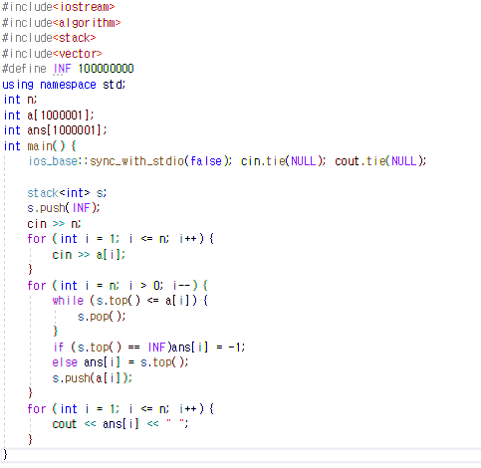Click the 'cin >> n;' line
This screenshot has width=481, height=468.
54,224
